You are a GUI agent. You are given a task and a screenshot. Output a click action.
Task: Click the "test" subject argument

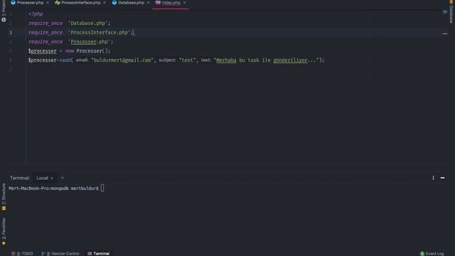coord(187,60)
